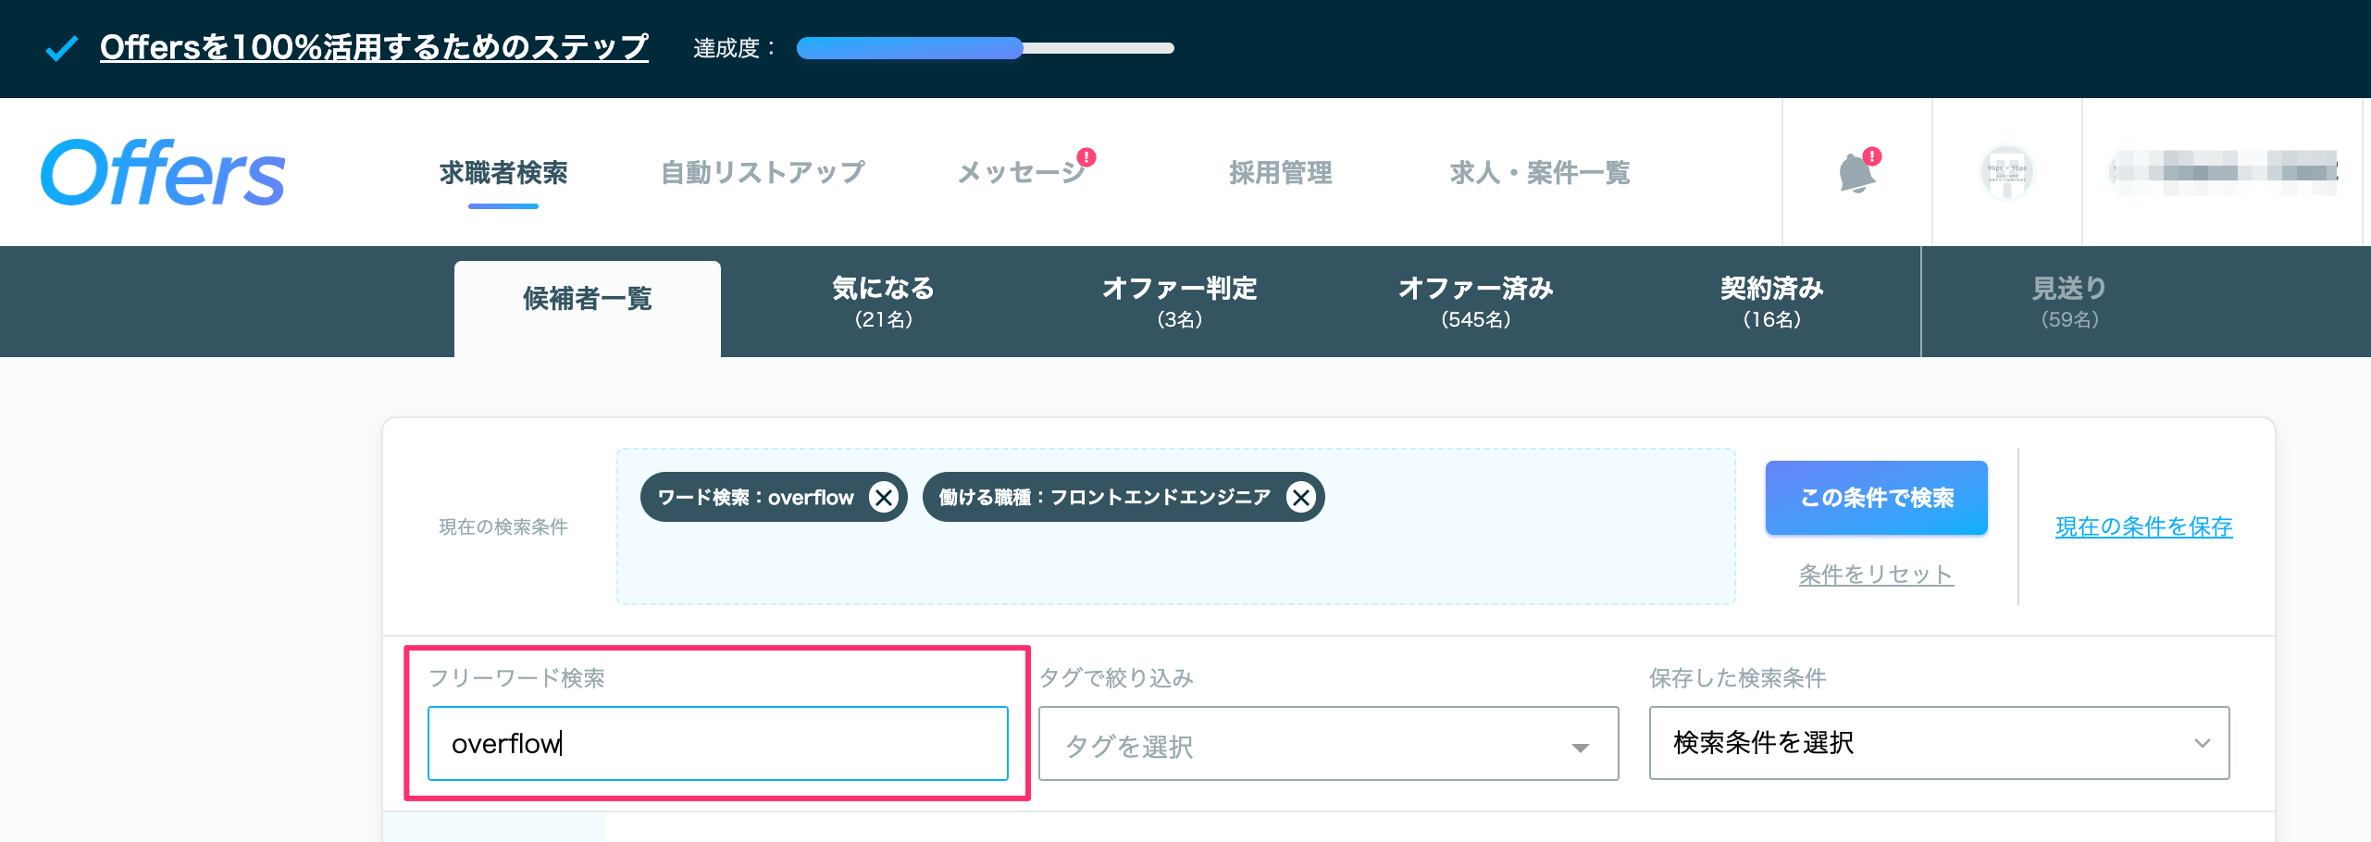This screenshot has height=842, width=2371.
Task: Open the user avatar icon in the header
Action: (x=2006, y=172)
